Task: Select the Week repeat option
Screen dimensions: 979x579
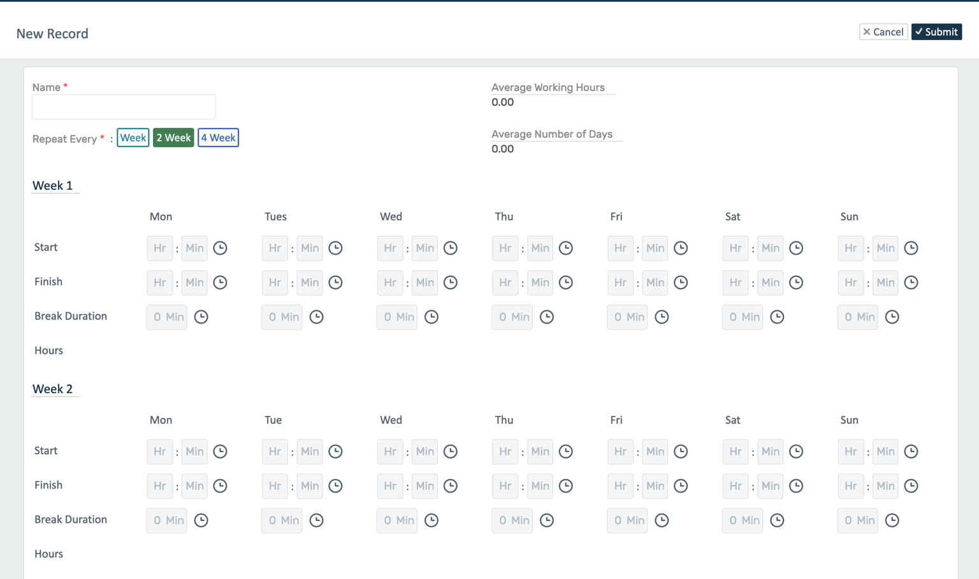Action: click(133, 138)
